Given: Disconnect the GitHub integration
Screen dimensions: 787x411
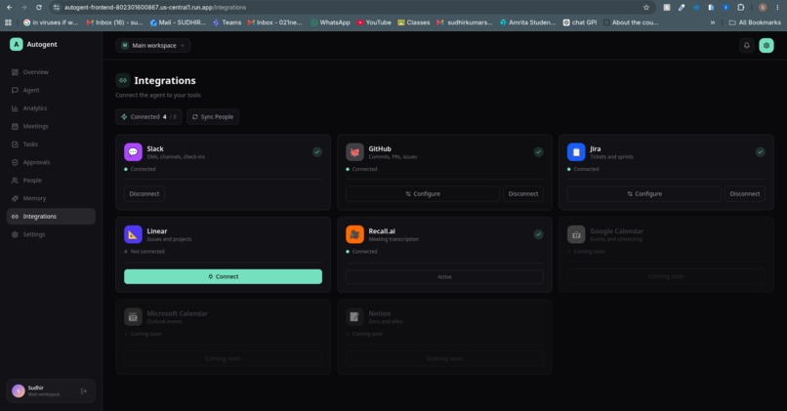Looking at the screenshot, I should [523, 193].
